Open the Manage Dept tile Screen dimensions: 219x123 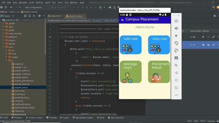(131, 72)
